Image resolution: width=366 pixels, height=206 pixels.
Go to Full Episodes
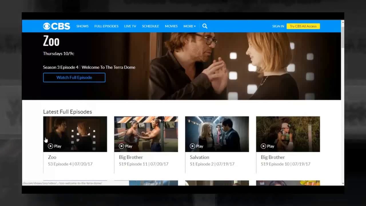[106, 26]
